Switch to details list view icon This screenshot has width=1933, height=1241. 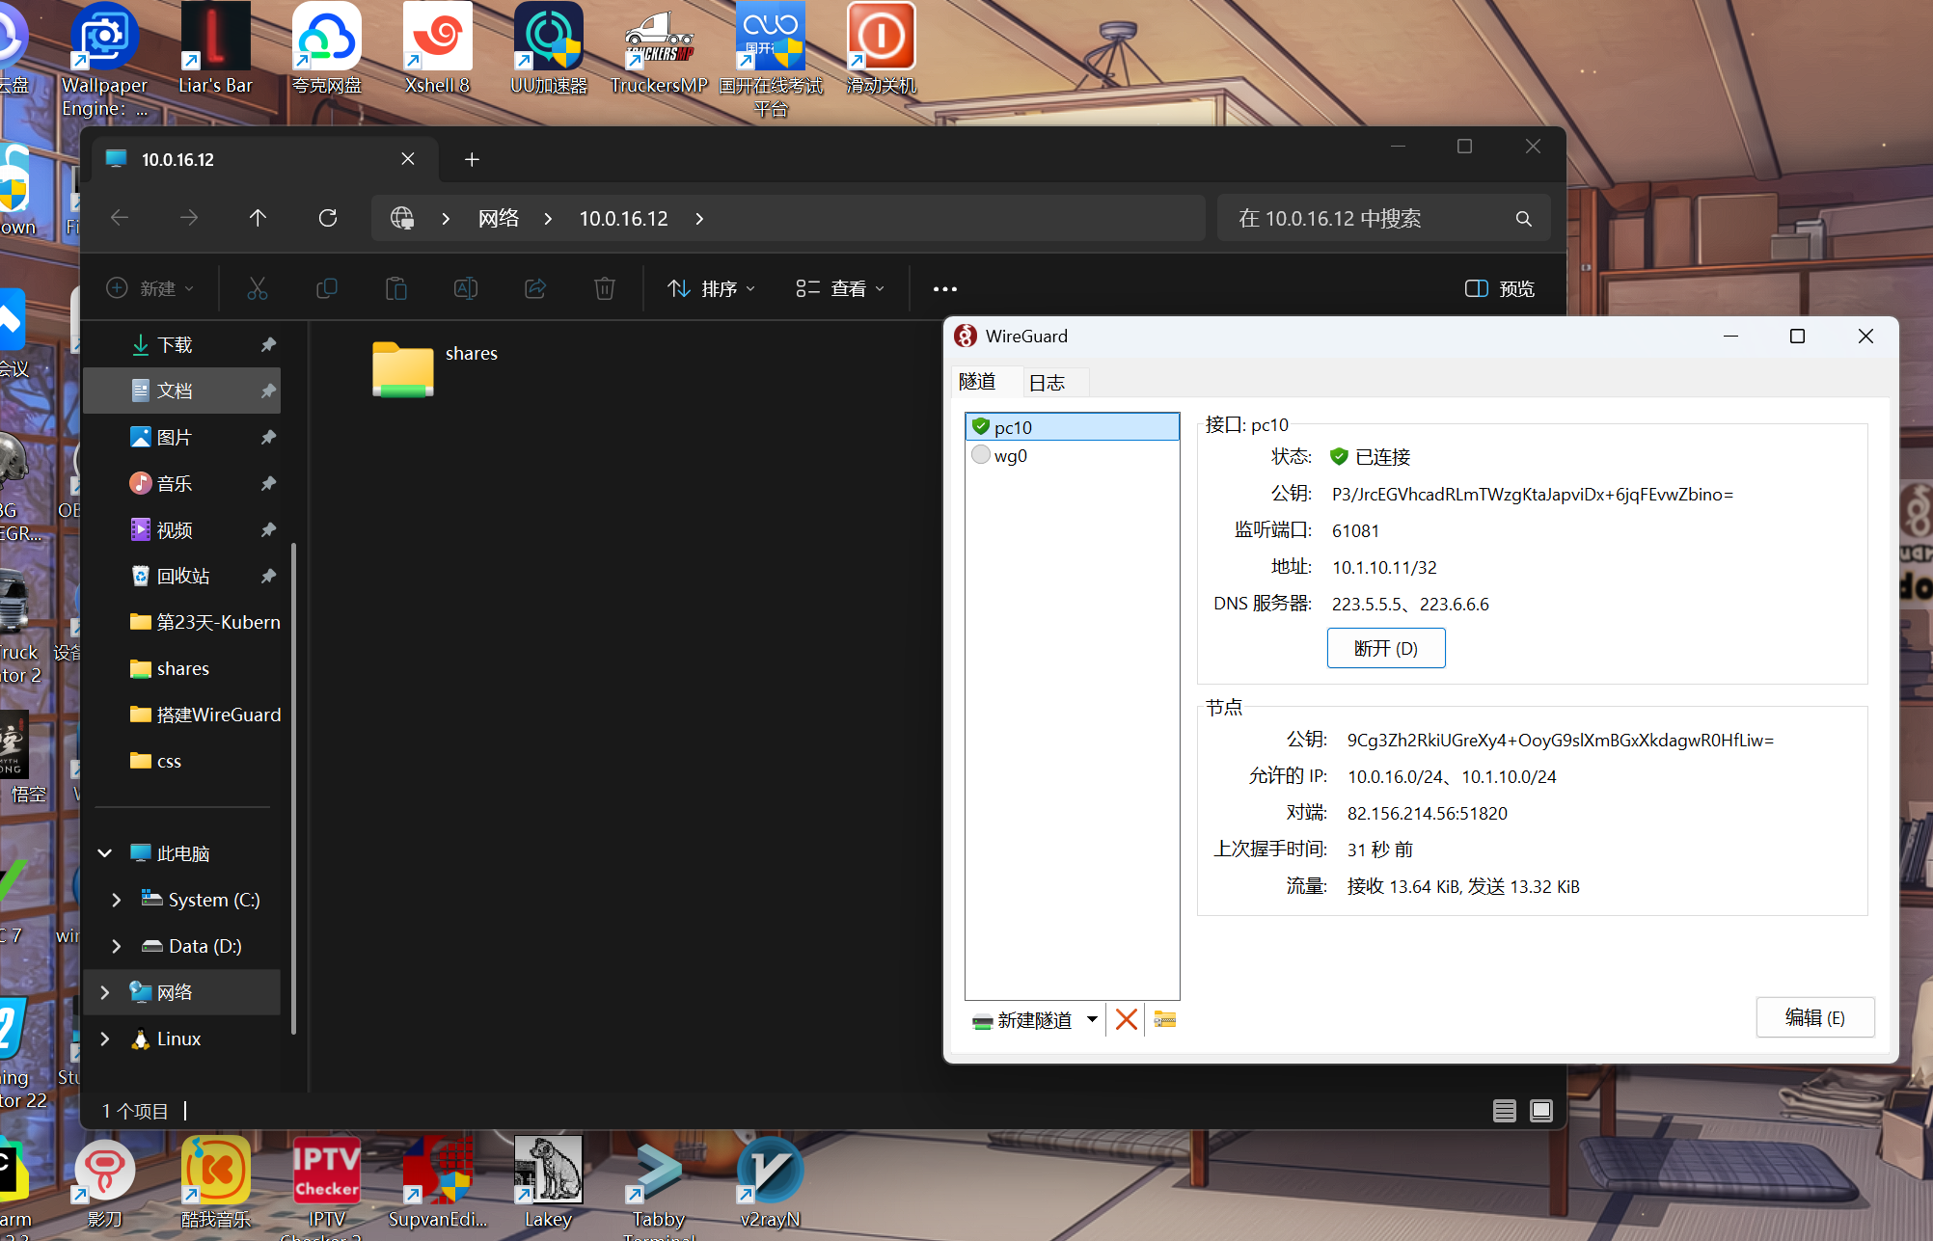1504,1111
